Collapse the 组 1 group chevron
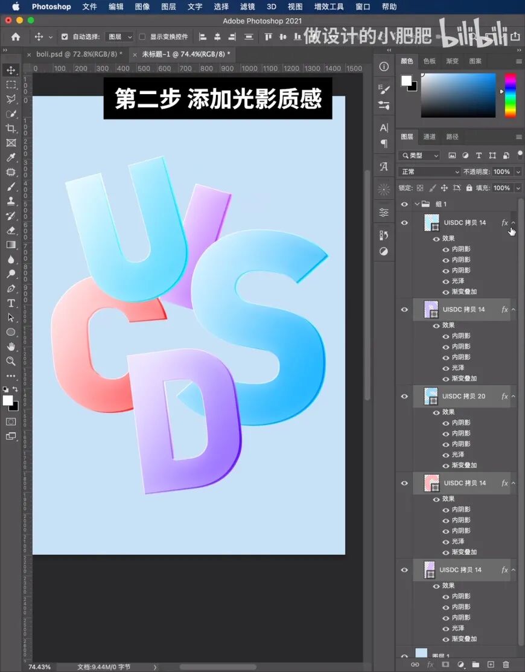The height and width of the screenshot is (672, 525). (416, 204)
